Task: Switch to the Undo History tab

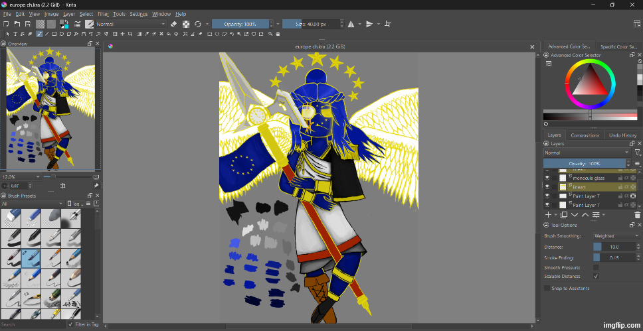Action: (x=622, y=135)
